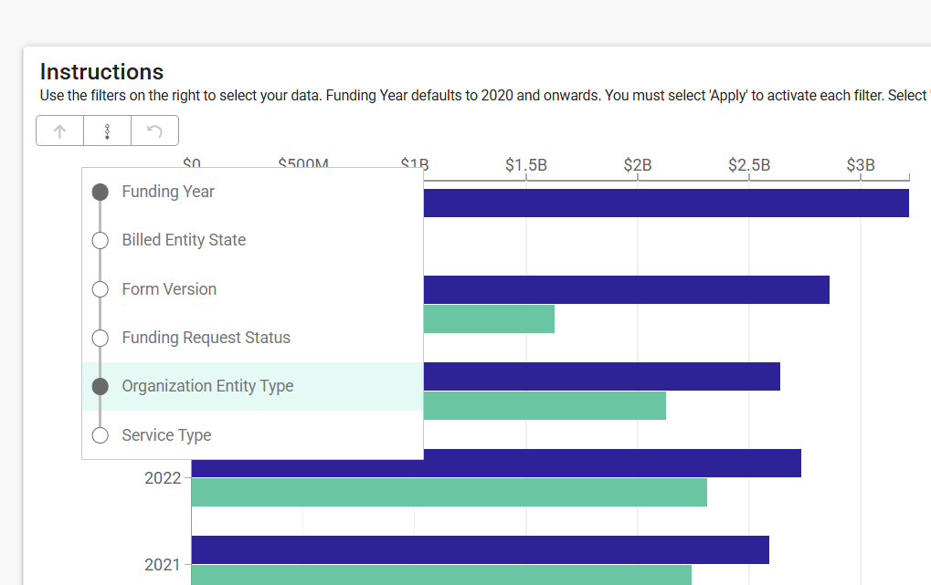This screenshot has height=585, width=931.
Task: Click the 2021 year axis label
Action: point(163,565)
